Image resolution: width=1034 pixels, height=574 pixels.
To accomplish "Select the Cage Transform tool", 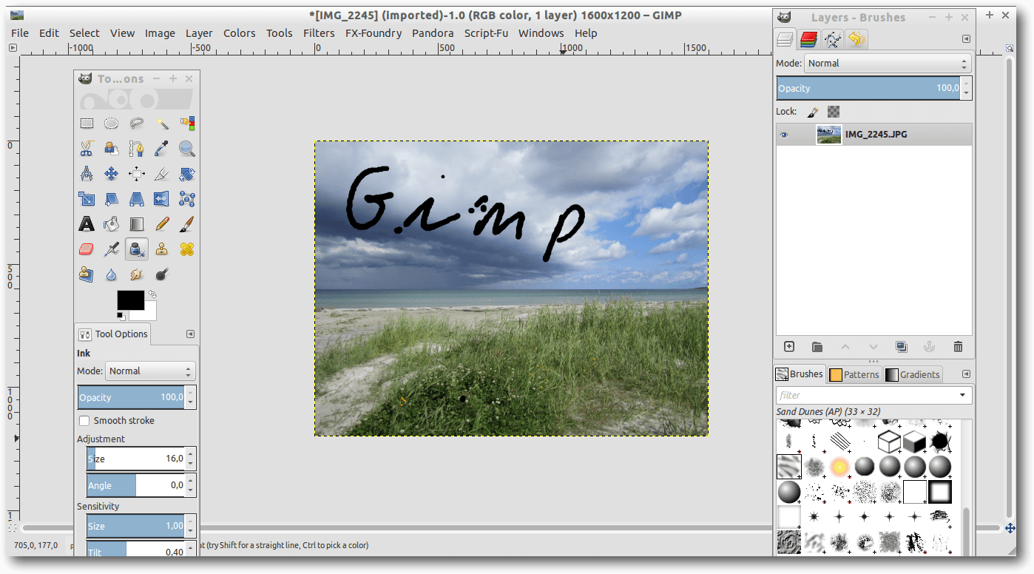I will pyautogui.click(x=187, y=199).
